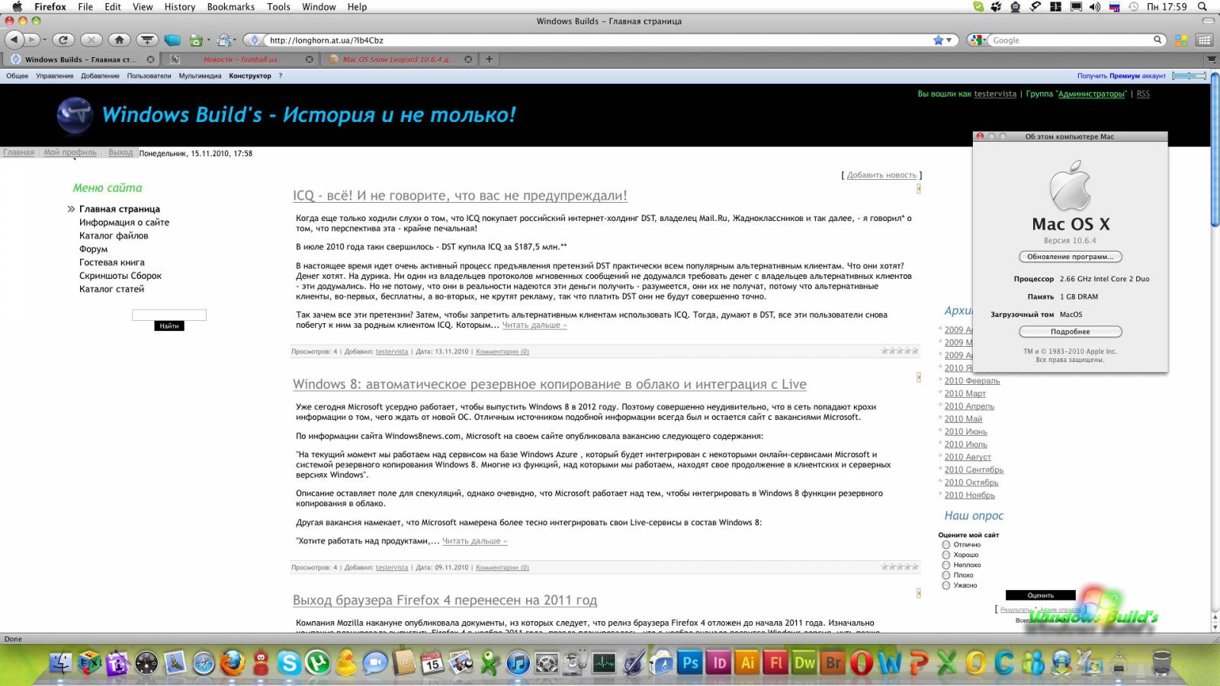Open the Bookmarks menu
Image resolution: width=1220 pixels, height=686 pixels.
(x=231, y=7)
